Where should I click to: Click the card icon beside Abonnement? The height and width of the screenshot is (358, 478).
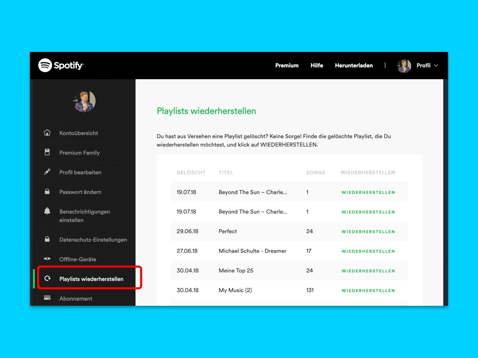47,298
